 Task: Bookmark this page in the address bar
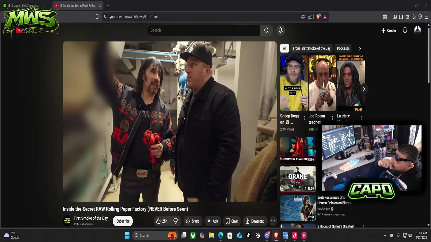click(97, 17)
